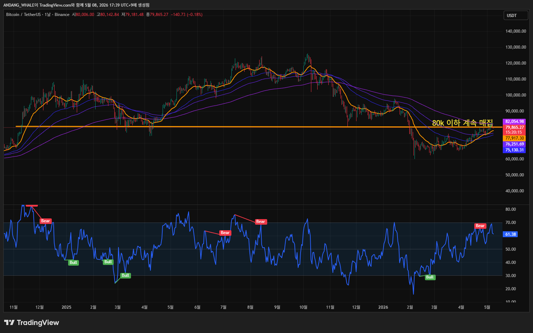Viewport: 533px width, 333px height.
Task: Click the orange 77,917.30 moving average tag
Action: coord(514,138)
